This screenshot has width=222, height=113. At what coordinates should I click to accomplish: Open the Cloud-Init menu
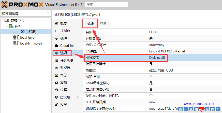[68, 46]
